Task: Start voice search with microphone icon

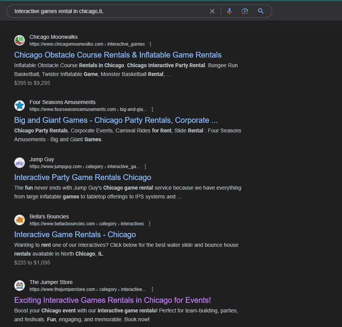Action: [229, 11]
